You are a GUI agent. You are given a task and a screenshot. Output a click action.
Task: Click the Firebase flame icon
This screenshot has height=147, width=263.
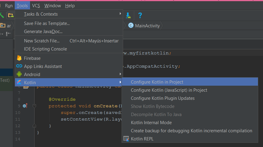(x=19, y=58)
